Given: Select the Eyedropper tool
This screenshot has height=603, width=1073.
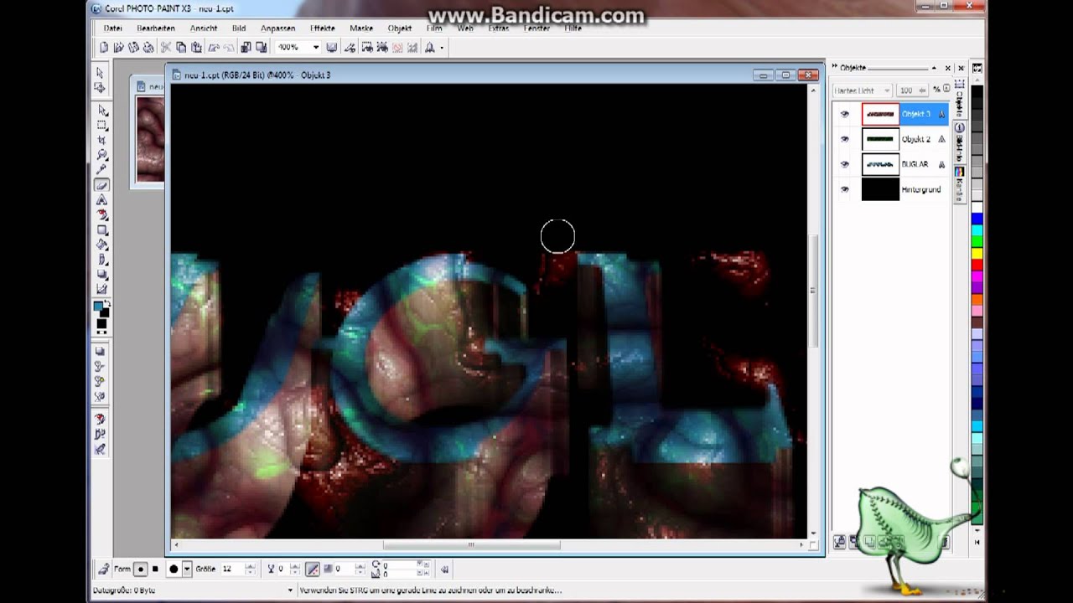Looking at the screenshot, I should point(102,170).
